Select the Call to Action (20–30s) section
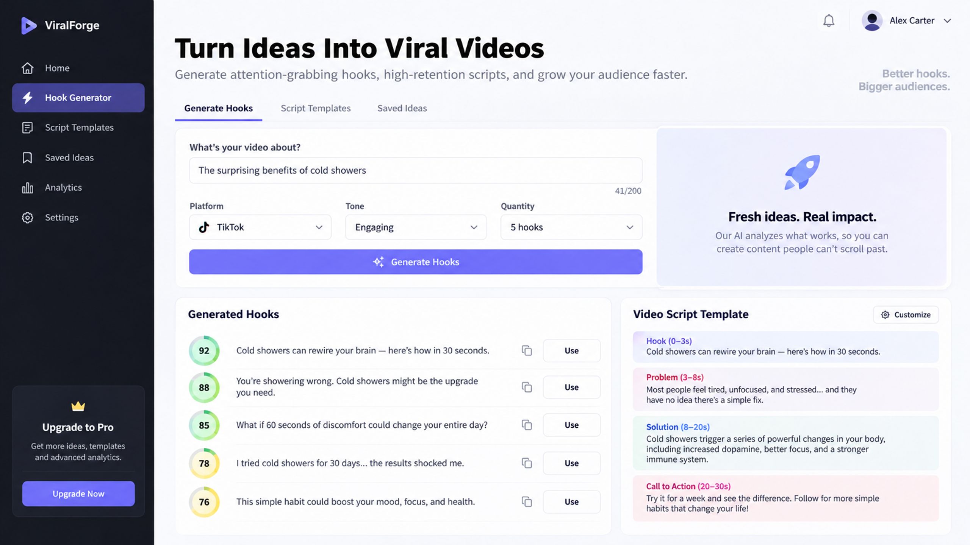 [786, 498]
